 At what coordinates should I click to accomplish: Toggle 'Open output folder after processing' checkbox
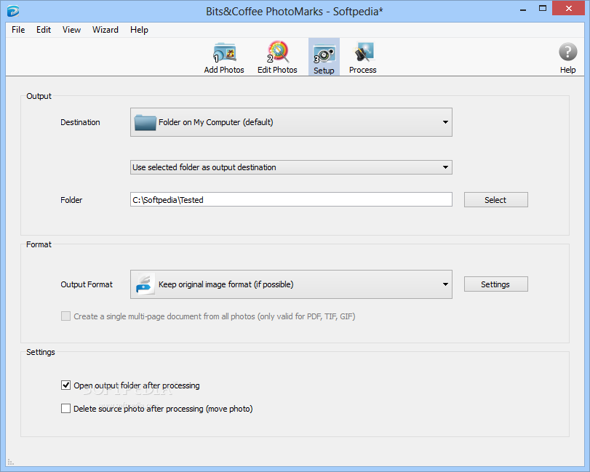tap(66, 385)
